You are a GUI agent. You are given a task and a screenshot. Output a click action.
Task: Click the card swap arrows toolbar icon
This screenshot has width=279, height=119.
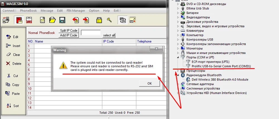tap(123, 20)
